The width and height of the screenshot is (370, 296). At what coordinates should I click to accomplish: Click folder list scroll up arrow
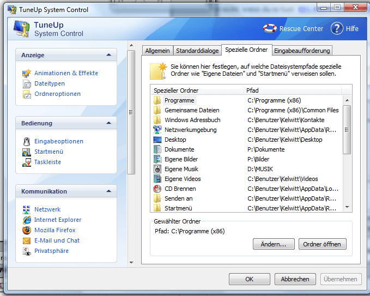click(347, 100)
